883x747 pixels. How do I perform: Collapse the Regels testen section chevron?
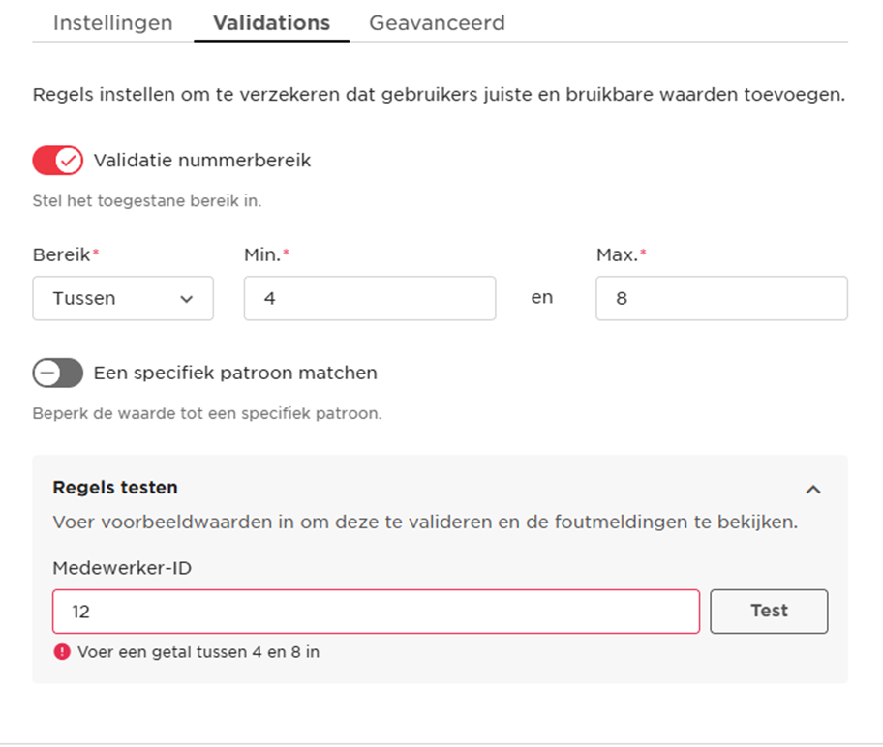(x=813, y=490)
